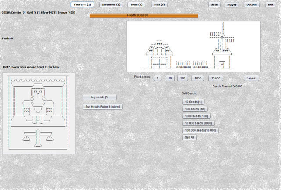Viewport: 281px width, 190px height.
Task: Click the Save button
Action: pyautogui.click(x=214, y=4)
